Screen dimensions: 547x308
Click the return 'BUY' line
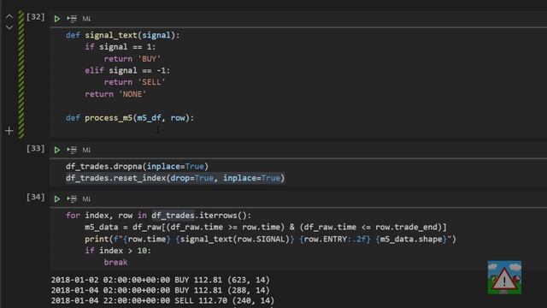click(x=132, y=59)
